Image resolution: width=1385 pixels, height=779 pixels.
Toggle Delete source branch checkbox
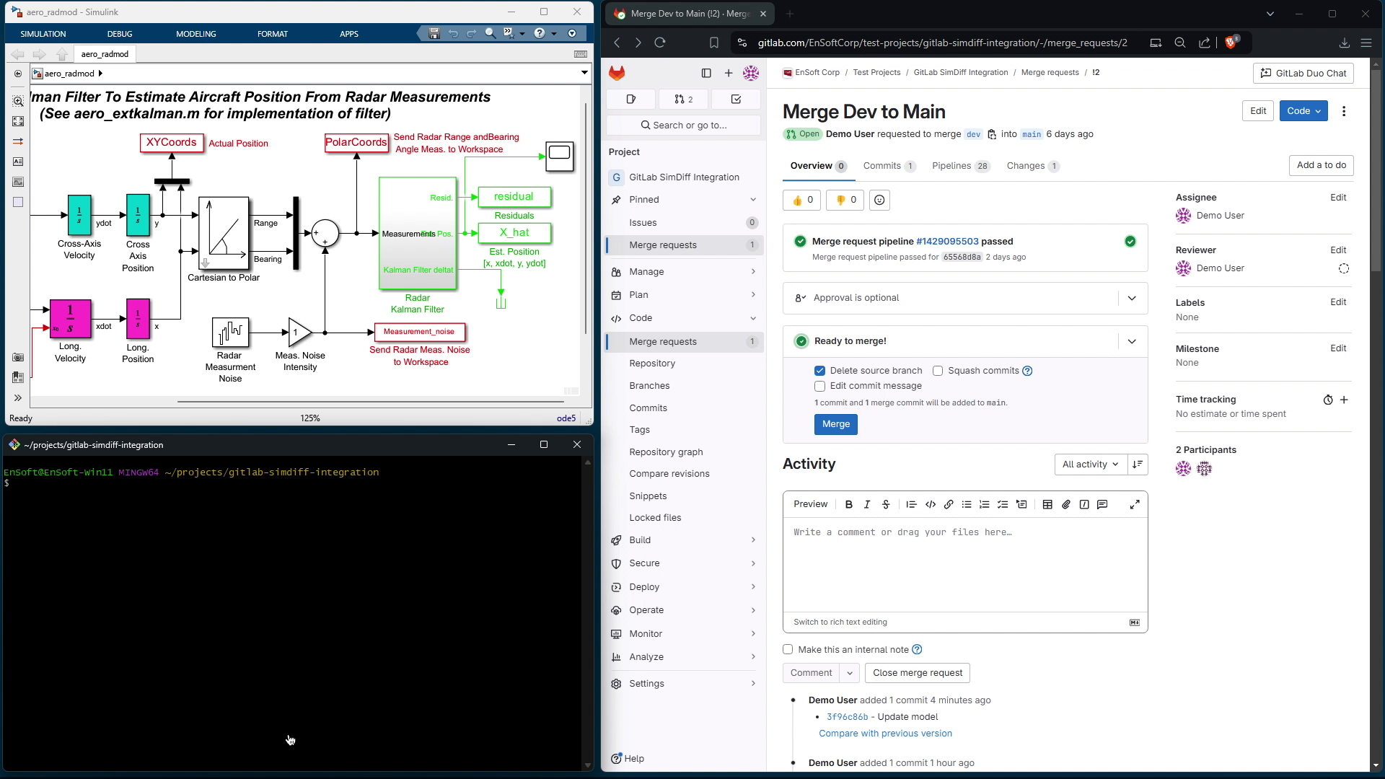[x=819, y=371]
